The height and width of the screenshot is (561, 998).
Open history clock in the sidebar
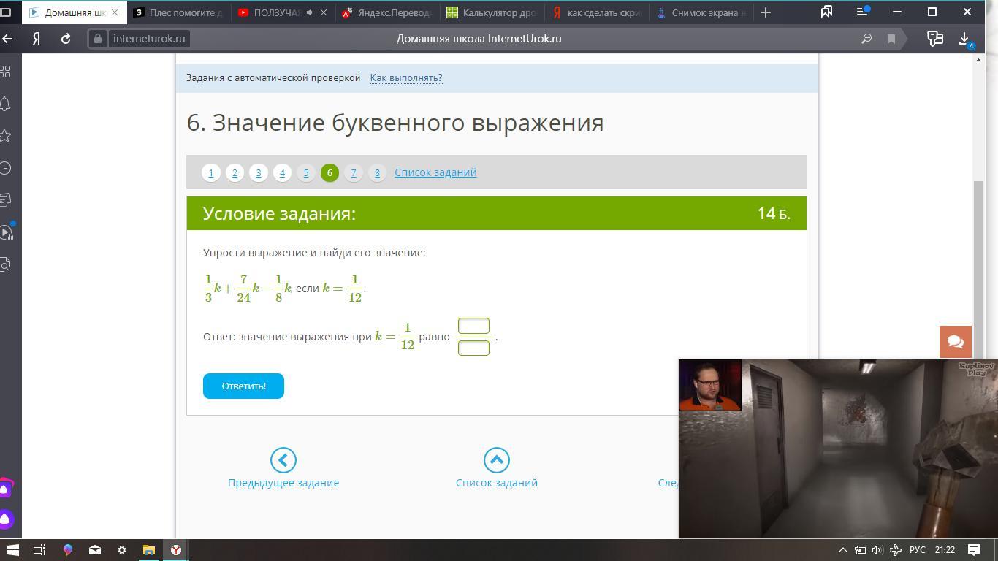5,168
